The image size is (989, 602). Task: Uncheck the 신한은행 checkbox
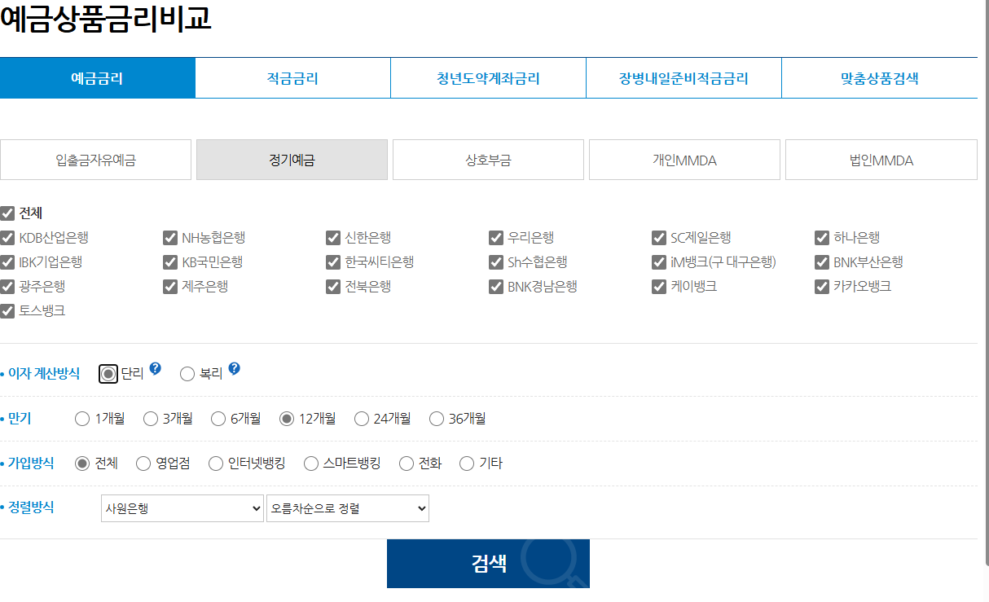(x=333, y=237)
